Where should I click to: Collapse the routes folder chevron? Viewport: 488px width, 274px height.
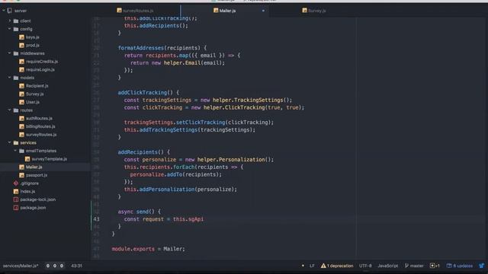coord(10,110)
